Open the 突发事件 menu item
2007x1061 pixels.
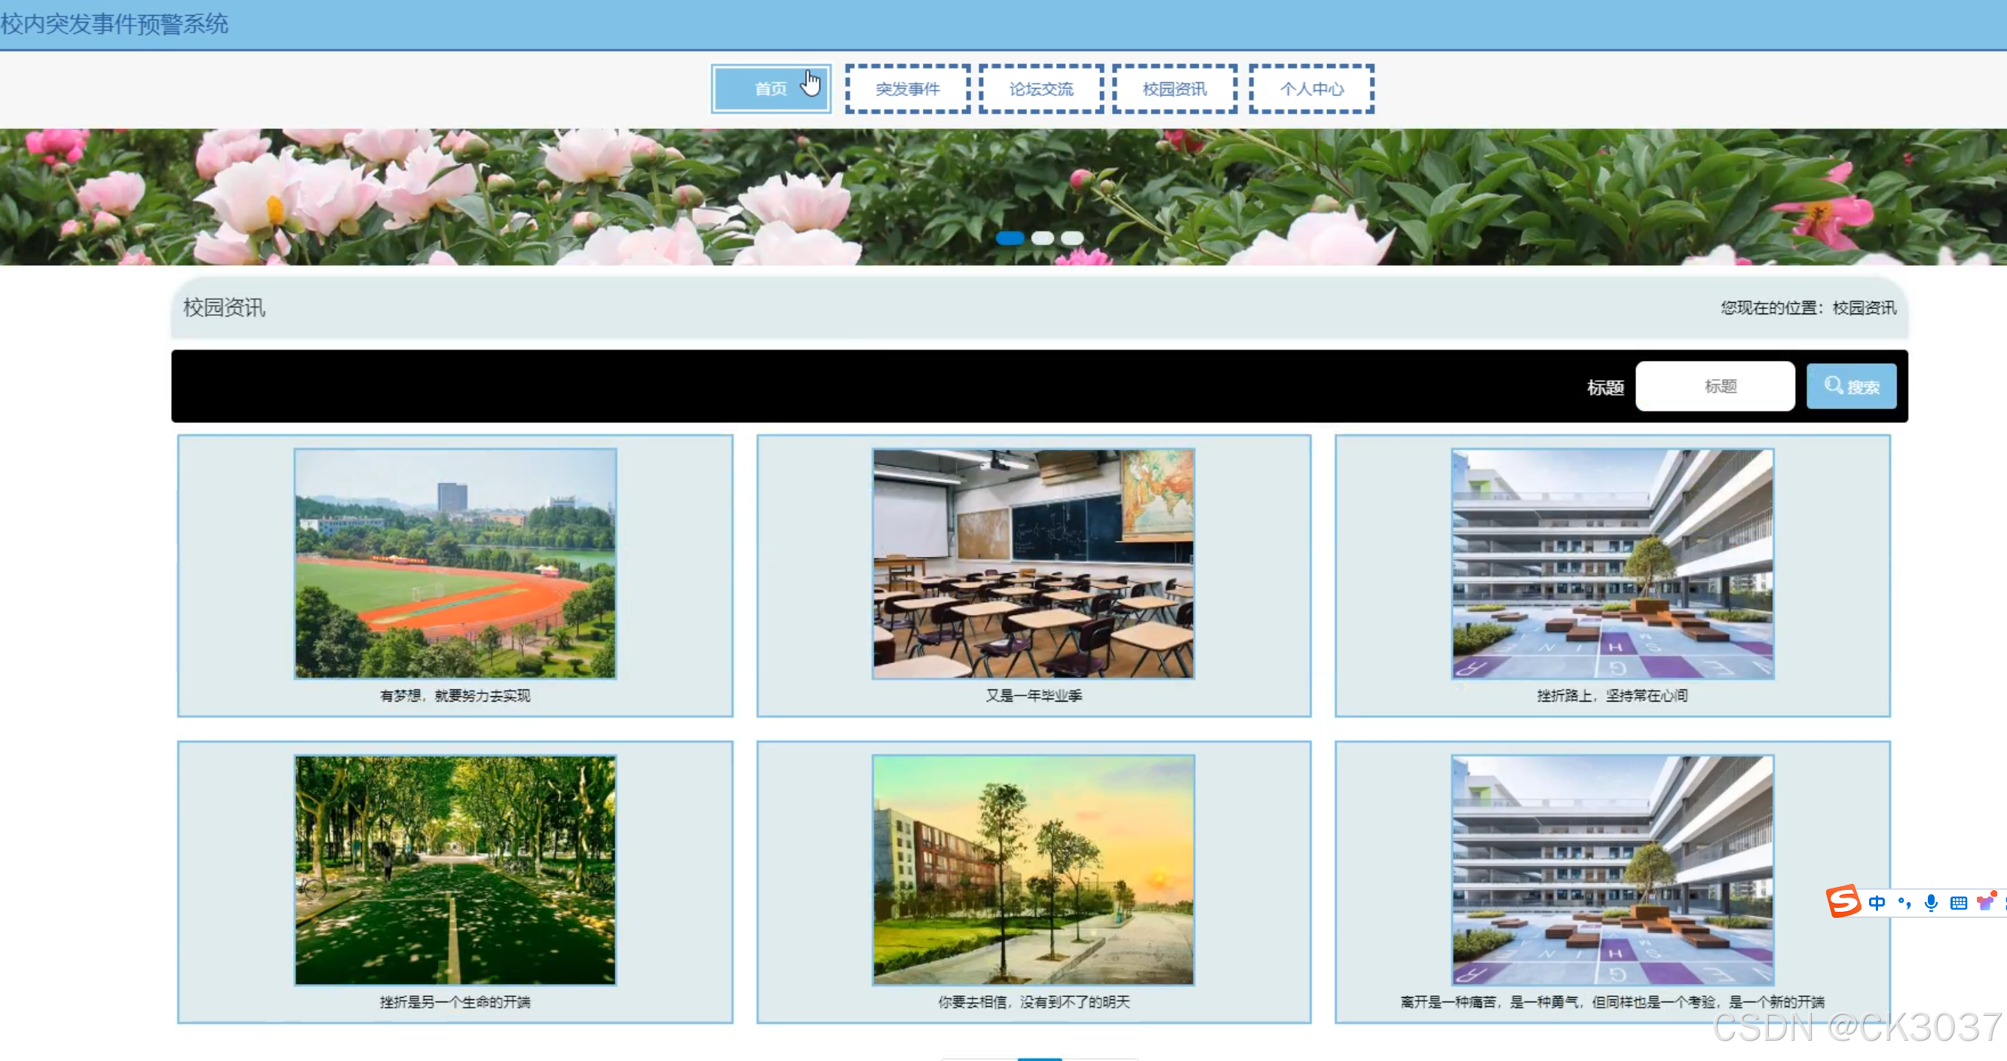point(907,89)
